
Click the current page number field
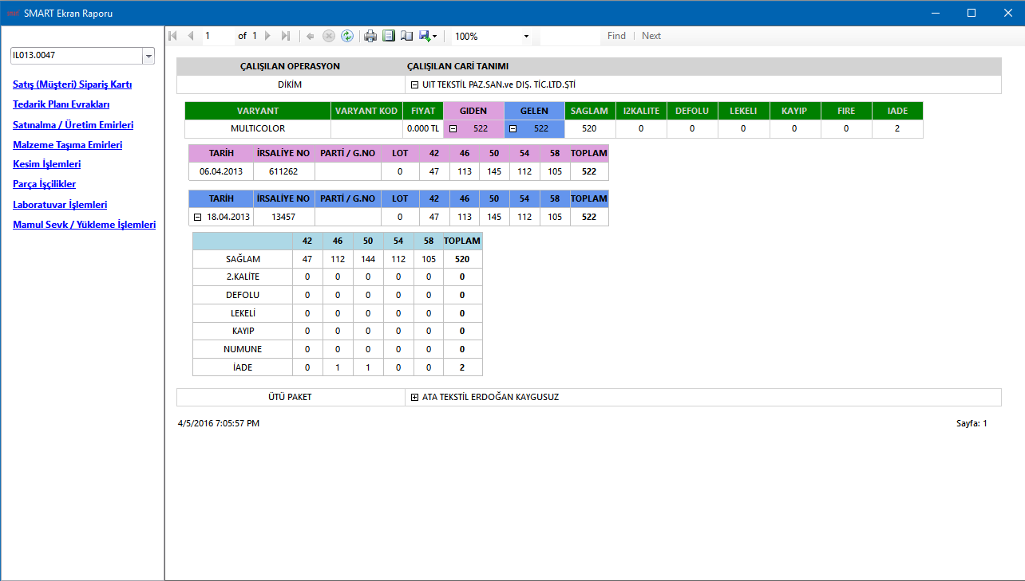pos(217,36)
